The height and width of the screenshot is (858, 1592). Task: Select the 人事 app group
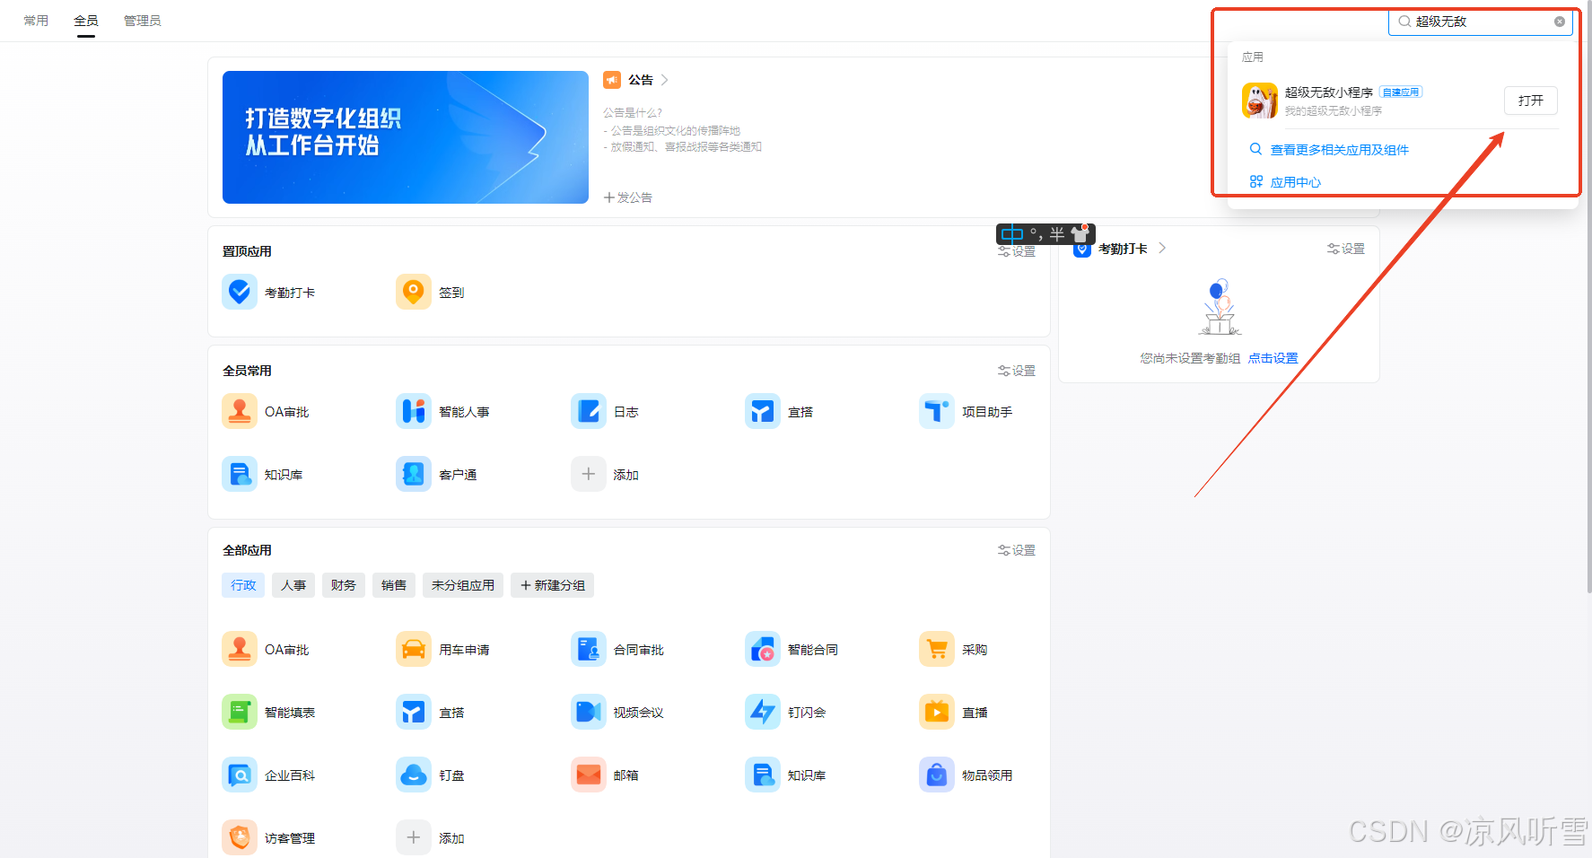click(x=293, y=585)
